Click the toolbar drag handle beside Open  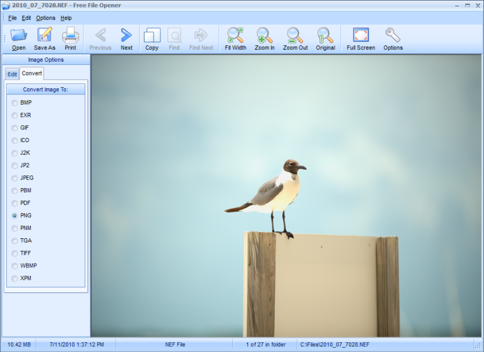click(x=4, y=39)
